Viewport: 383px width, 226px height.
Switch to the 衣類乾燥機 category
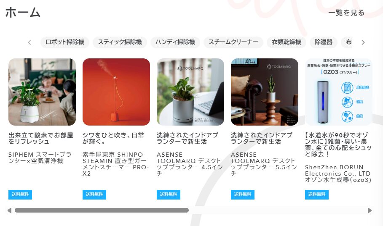point(286,42)
